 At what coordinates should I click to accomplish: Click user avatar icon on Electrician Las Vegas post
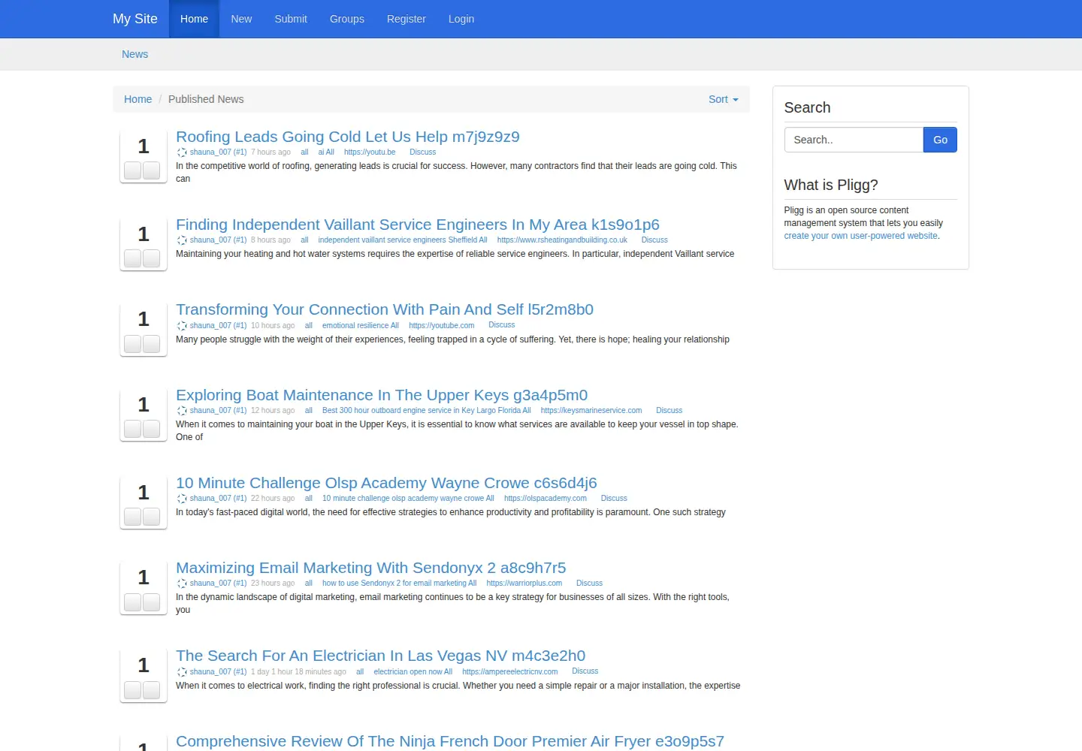pyautogui.click(x=182, y=672)
